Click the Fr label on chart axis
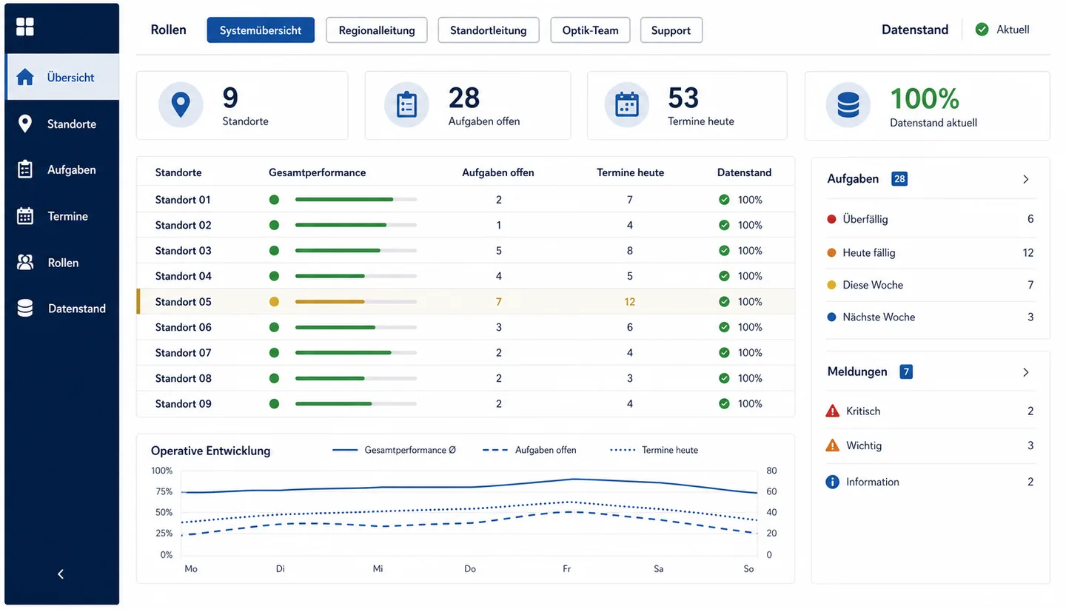 coord(566,569)
